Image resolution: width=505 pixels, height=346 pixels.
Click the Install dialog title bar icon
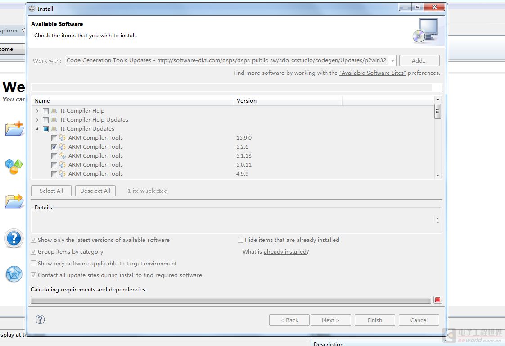tap(32, 9)
